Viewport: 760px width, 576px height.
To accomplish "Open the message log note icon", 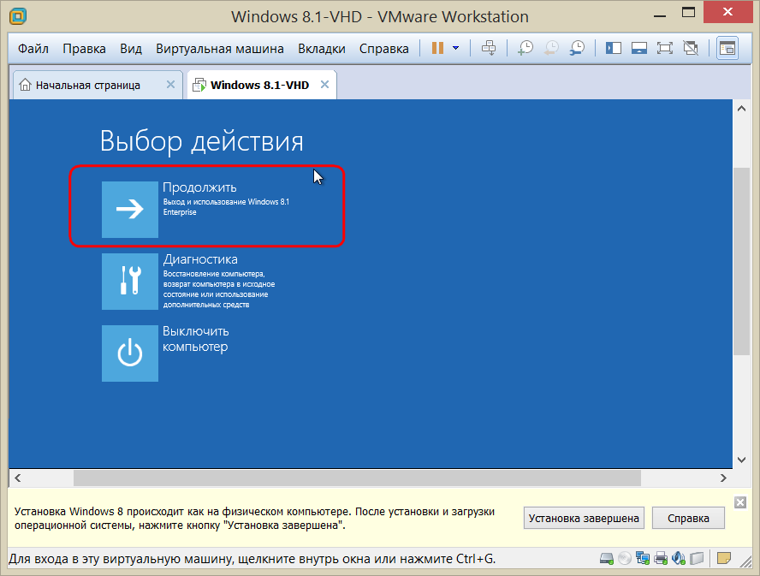I will [x=724, y=559].
